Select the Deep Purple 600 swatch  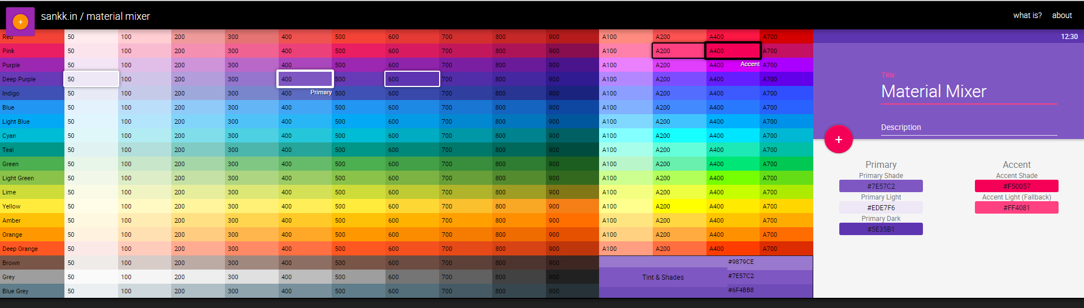pyautogui.click(x=412, y=79)
